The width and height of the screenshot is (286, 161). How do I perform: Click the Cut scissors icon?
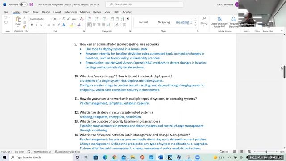pyautogui.click(x=24, y=18)
